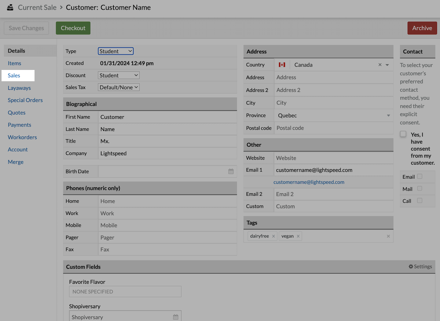
Task: Clear all tags with the X icon
Action: click(x=388, y=236)
